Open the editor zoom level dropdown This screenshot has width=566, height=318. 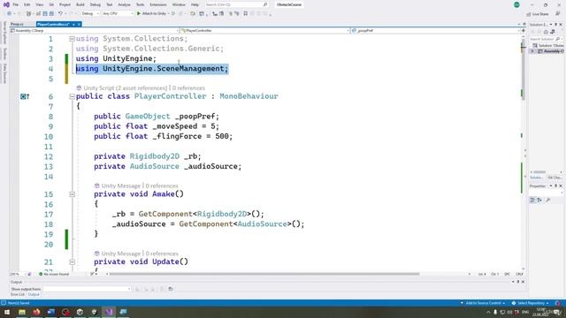click(x=17, y=275)
